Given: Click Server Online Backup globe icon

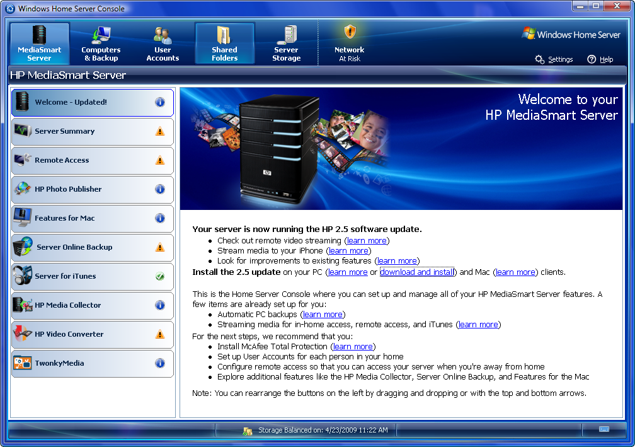Looking at the screenshot, I should 23,247.
